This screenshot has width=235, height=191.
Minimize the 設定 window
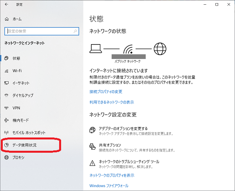coord(205,4)
